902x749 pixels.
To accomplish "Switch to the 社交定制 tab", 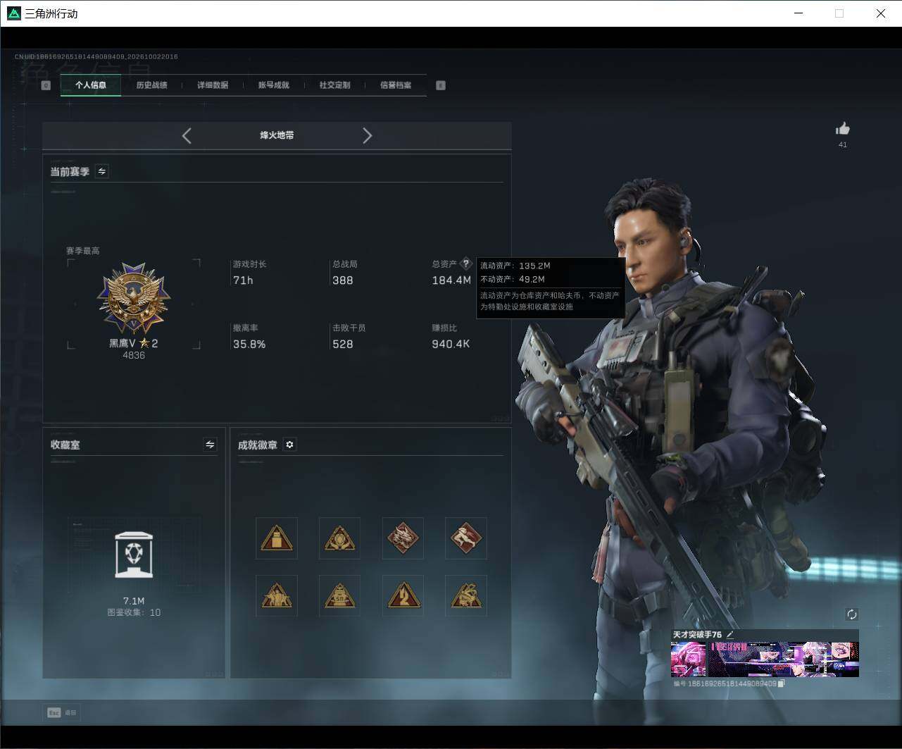I will [x=334, y=85].
